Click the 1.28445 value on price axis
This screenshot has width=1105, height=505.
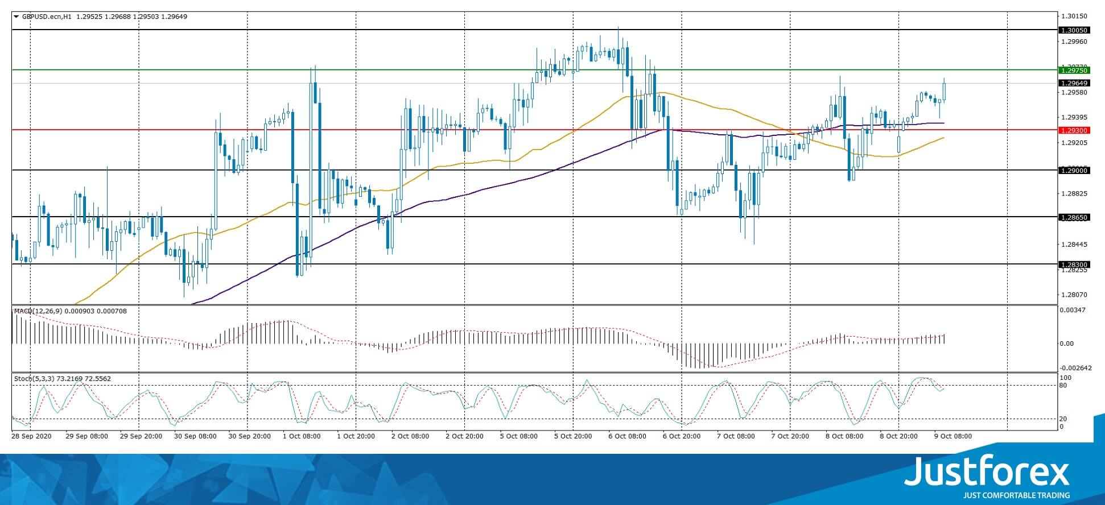1074,245
